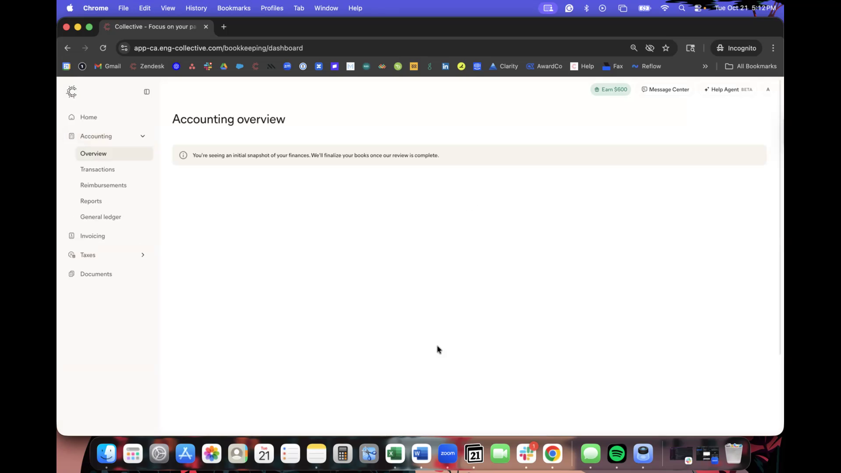This screenshot has height=473, width=841.
Task: Open the Message Center
Action: (665, 89)
